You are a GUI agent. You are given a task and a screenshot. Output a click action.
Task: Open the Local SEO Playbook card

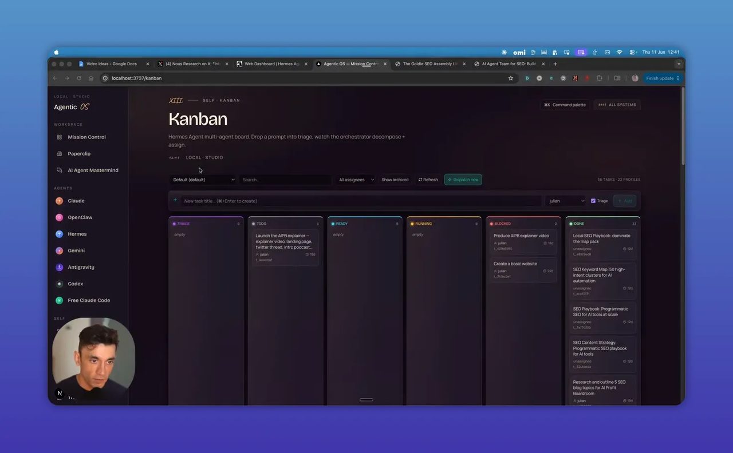(602, 244)
